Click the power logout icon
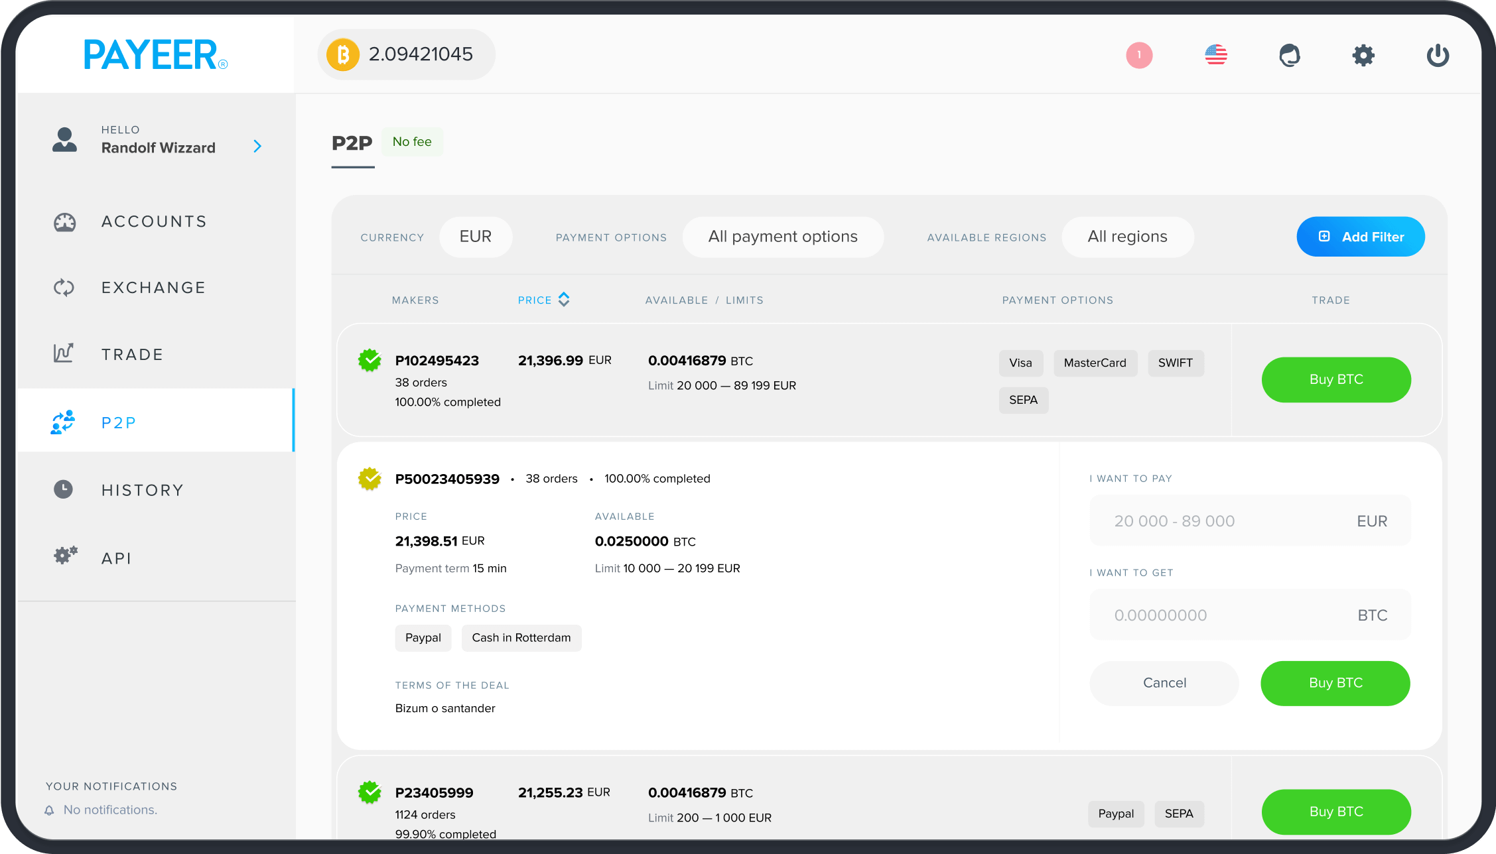1496x854 pixels. [x=1437, y=55]
